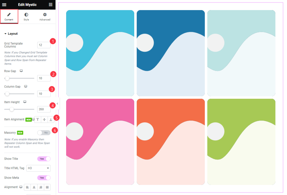Click the Item Height value field
The height and width of the screenshot is (195, 287).
pos(44,109)
